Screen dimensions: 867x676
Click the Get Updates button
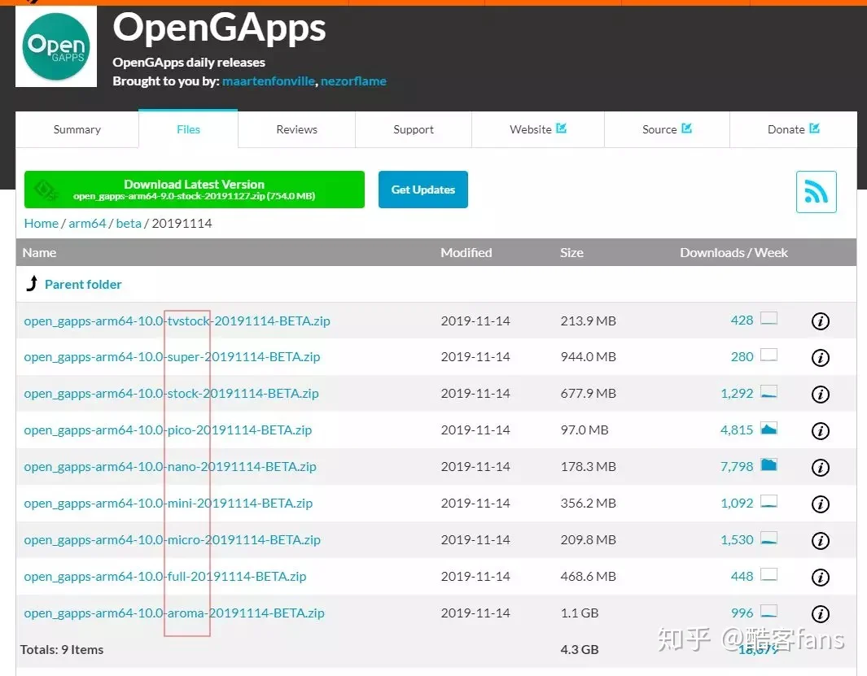(423, 190)
